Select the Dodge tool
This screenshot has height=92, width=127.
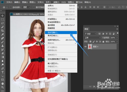tap(3, 65)
